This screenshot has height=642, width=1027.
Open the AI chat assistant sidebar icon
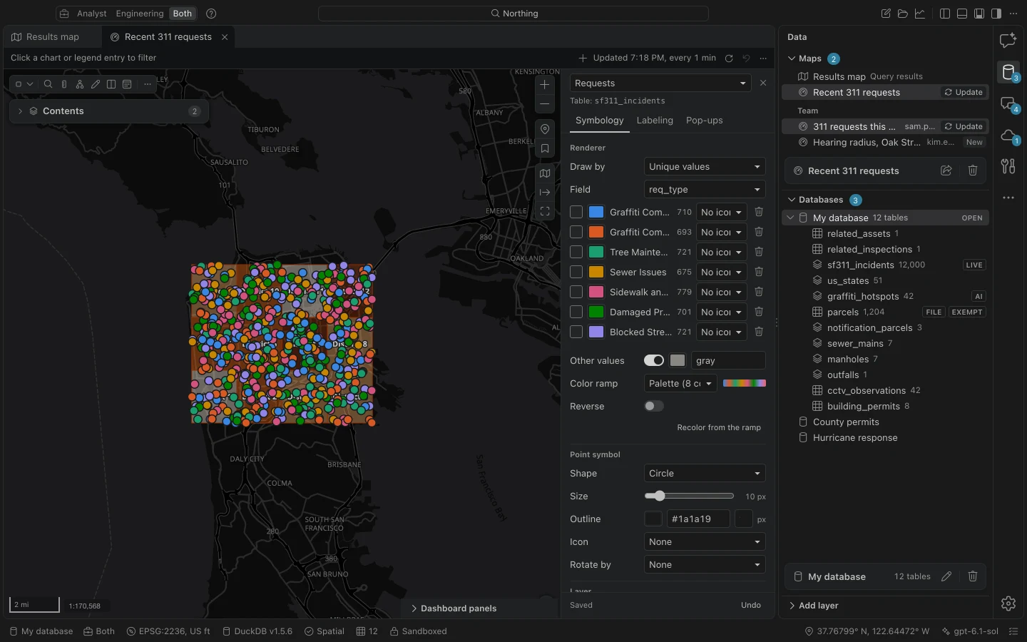1008,41
